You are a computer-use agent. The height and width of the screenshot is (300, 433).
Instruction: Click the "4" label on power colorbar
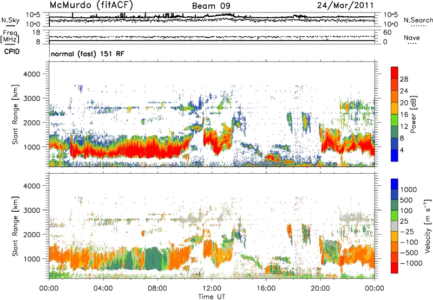point(402,151)
